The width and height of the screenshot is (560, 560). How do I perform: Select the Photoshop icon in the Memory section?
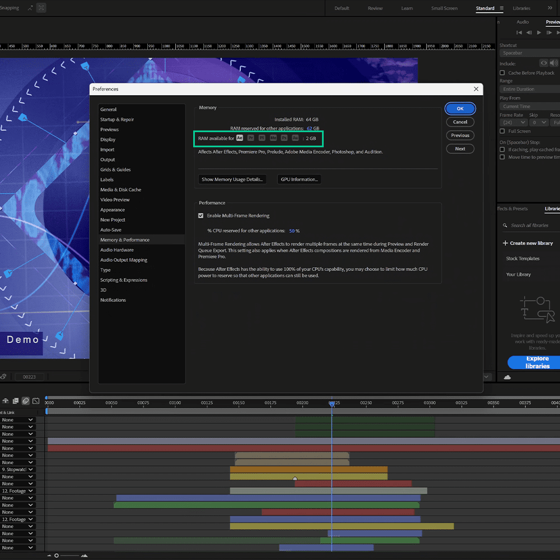(x=284, y=138)
